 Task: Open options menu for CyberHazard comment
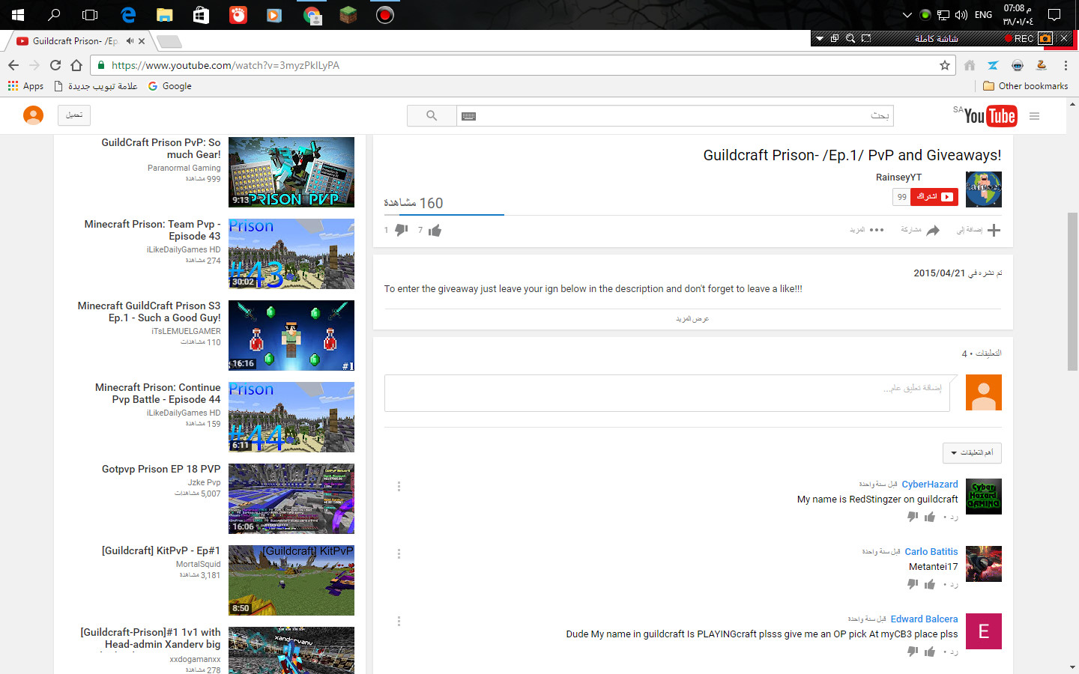(x=399, y=487)
